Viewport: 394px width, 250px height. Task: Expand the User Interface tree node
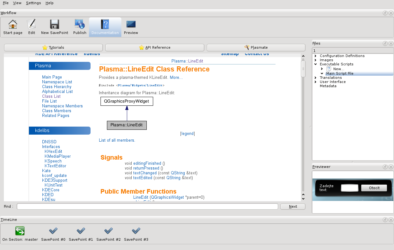[316, 82]
